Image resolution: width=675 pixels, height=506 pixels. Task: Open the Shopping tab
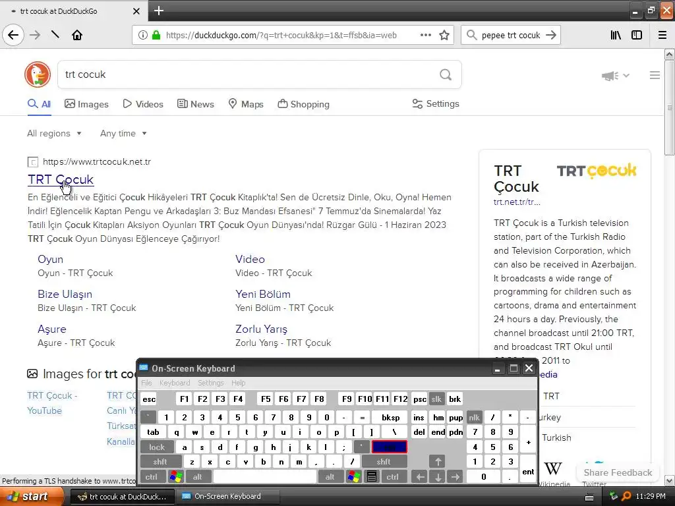coord(303,104)
